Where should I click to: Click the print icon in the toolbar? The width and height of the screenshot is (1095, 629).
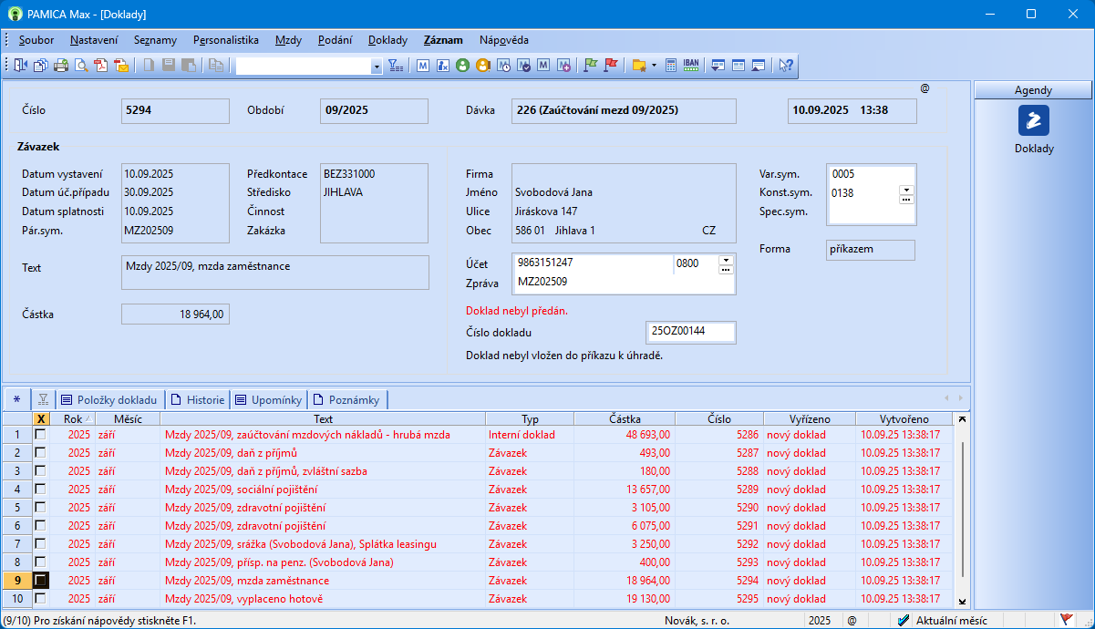tap(61, 66)
